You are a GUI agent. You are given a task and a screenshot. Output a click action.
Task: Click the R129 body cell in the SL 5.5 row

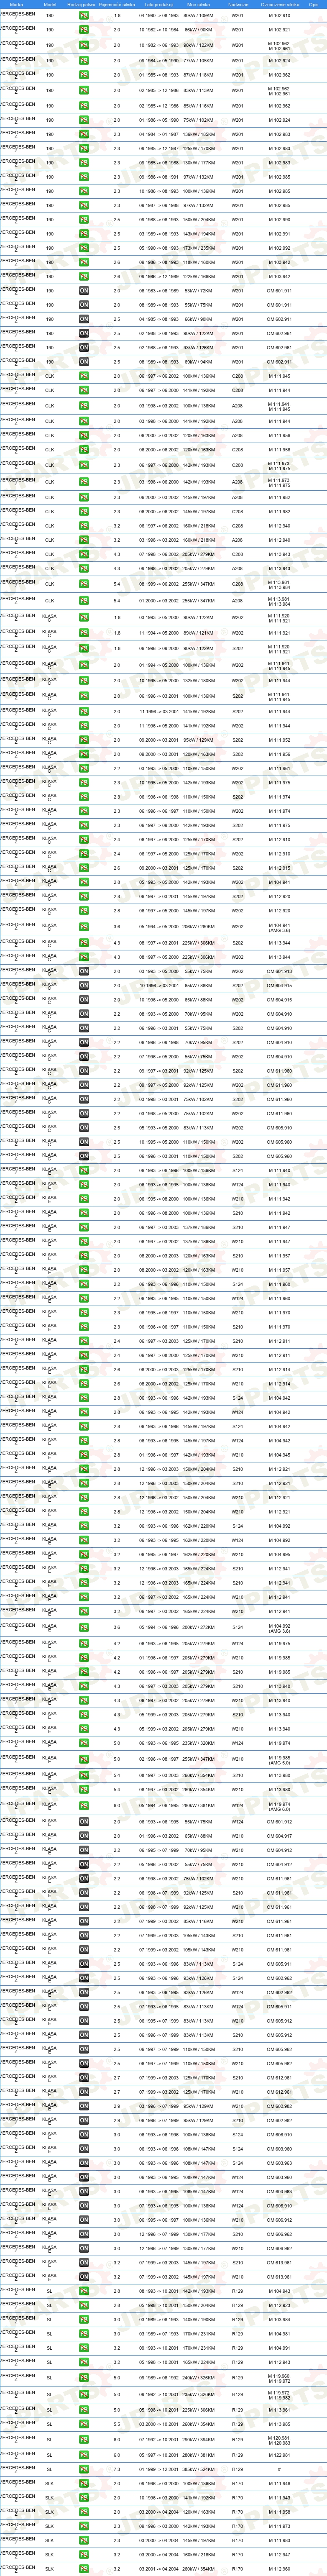pyautogui.click(x=238, y=2424)
